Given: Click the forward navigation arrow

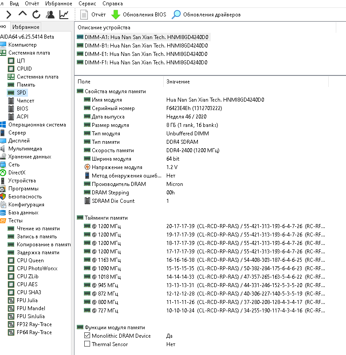Looking at the screenshot, I should (8, 15).
